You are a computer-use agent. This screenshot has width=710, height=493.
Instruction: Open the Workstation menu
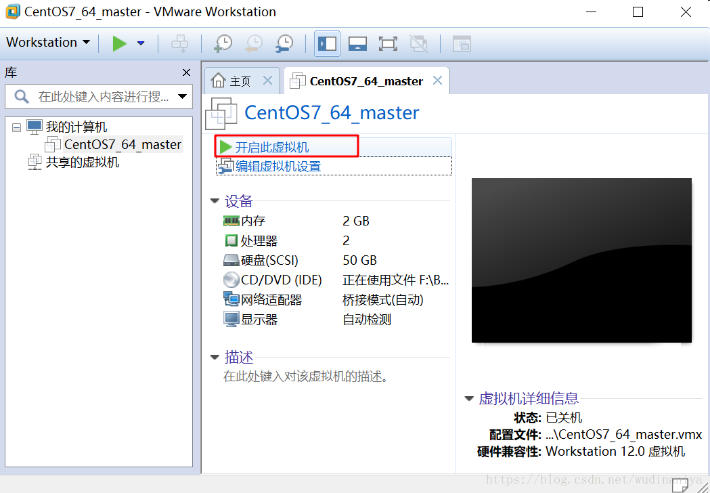click(48, 42)
